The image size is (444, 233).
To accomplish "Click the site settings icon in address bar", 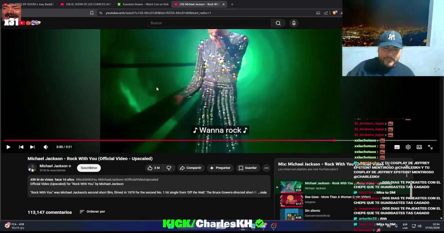I will pos(101,13).
